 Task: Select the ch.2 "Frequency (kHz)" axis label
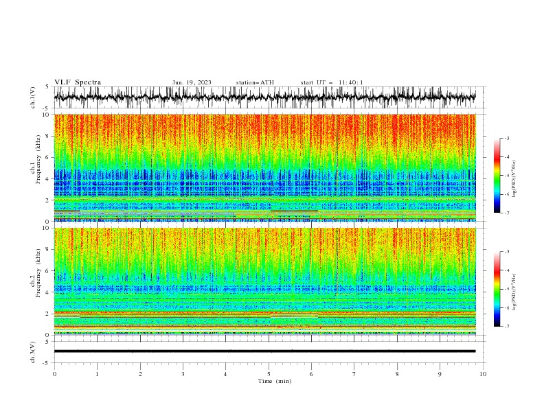pyautogui.click(x=38, y=273)
